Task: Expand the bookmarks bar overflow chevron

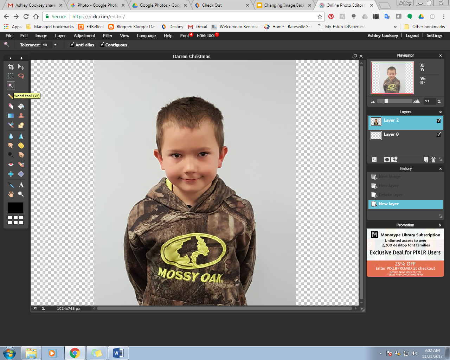Action: click(x=395, y=27)
